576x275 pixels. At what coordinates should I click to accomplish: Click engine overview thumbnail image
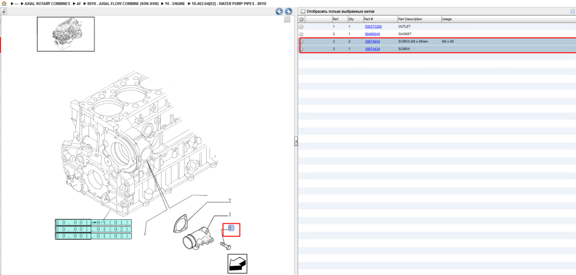tap(66, 34)
